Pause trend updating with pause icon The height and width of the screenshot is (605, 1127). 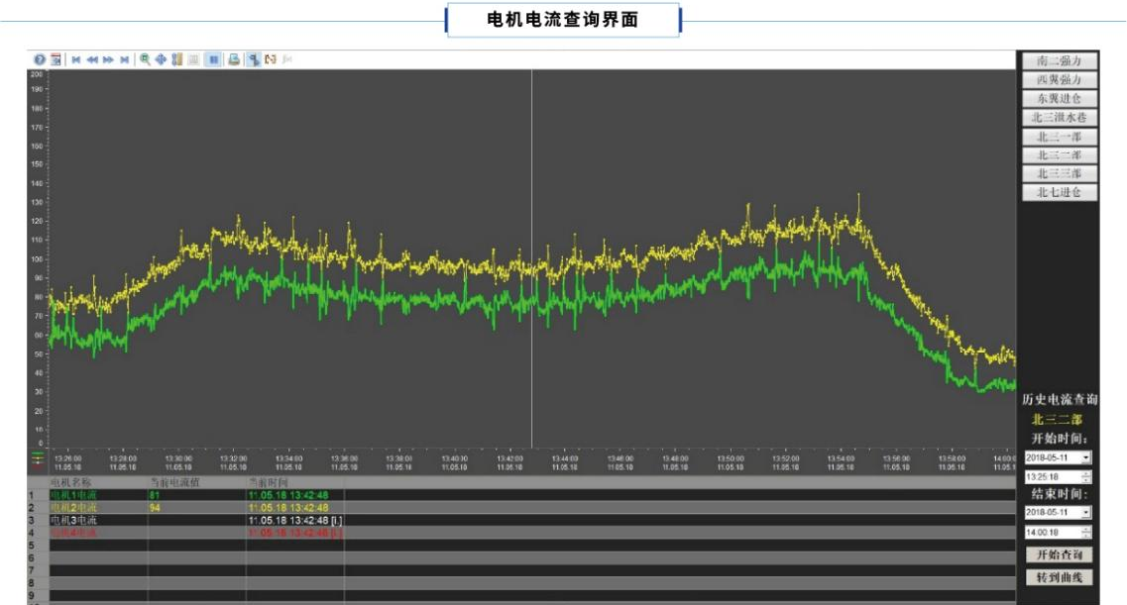tap(214, 60)
